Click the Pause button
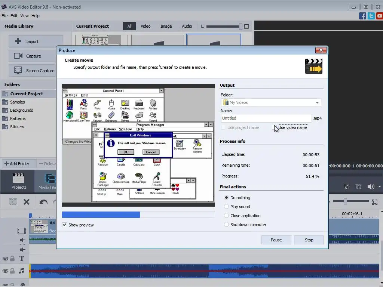Image resolution: width=383 pixels, height=287 pixels. 276,240
